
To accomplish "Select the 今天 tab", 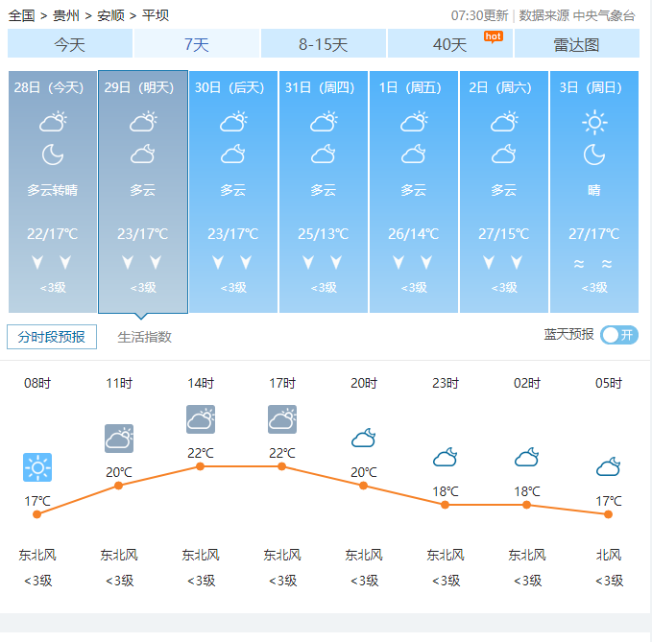I will (70, 43).
